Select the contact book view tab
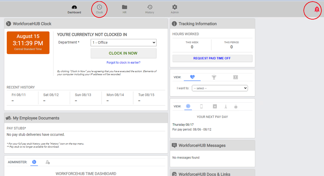 tap(215, 106)
